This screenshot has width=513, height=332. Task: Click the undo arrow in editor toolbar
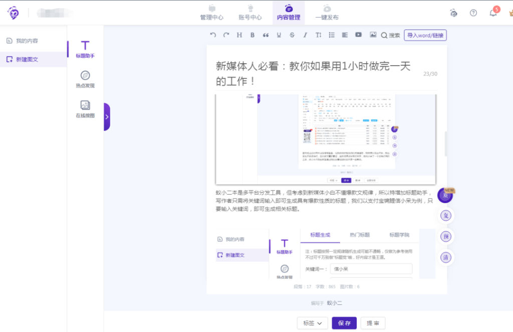[213, 35]
